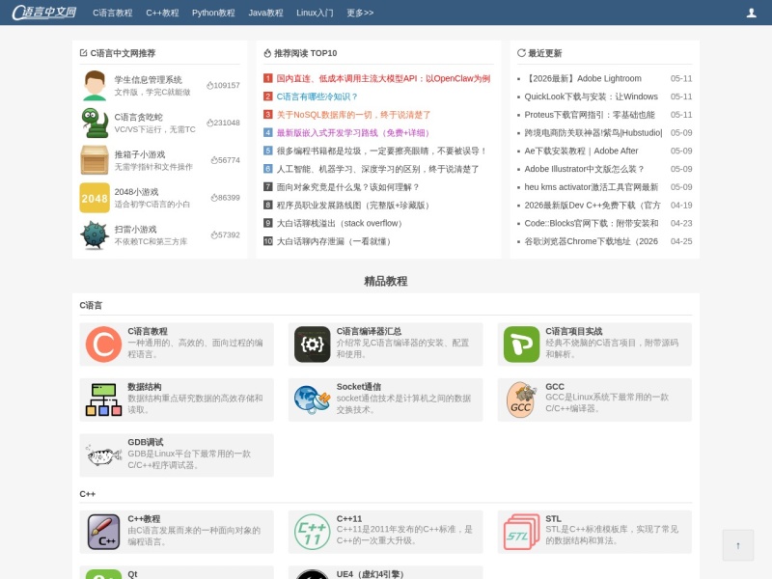Click the green snake game icon
The image size is (772, 579).
click(x=95, y=123)
